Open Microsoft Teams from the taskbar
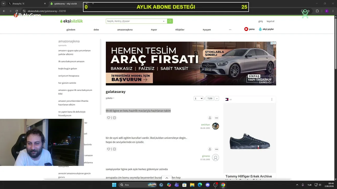 point(176,185)
